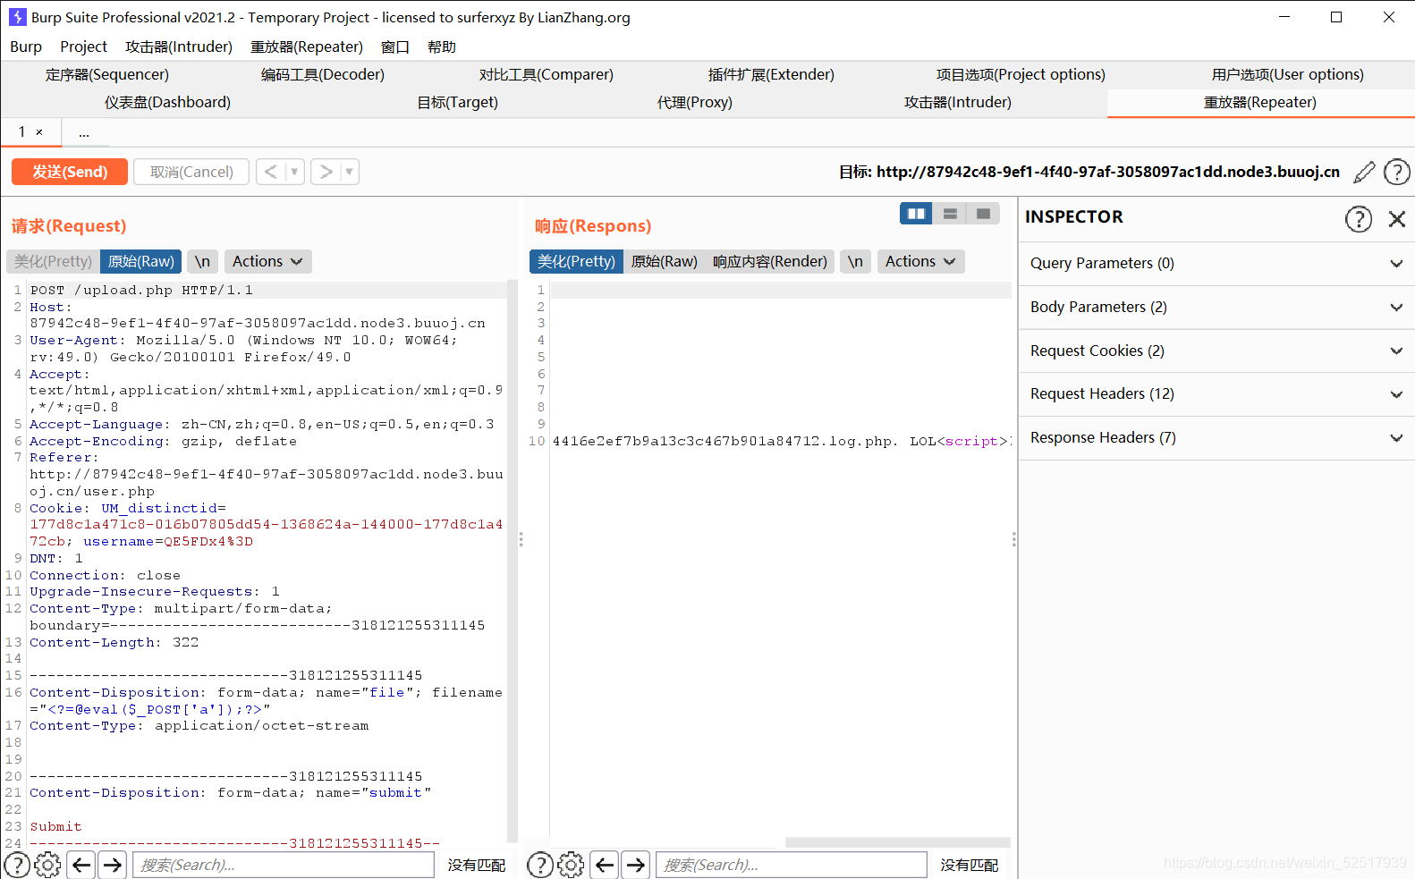Switch to Sequencer tab
Screen dimensions: 1415x879
point(107,75)
